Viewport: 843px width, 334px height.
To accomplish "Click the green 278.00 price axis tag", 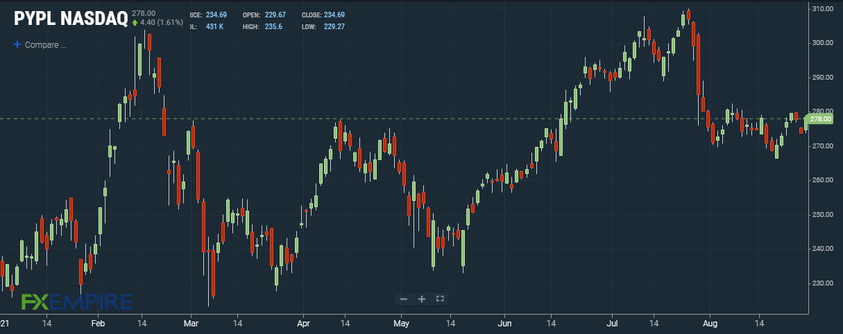I will pos(819,118).
